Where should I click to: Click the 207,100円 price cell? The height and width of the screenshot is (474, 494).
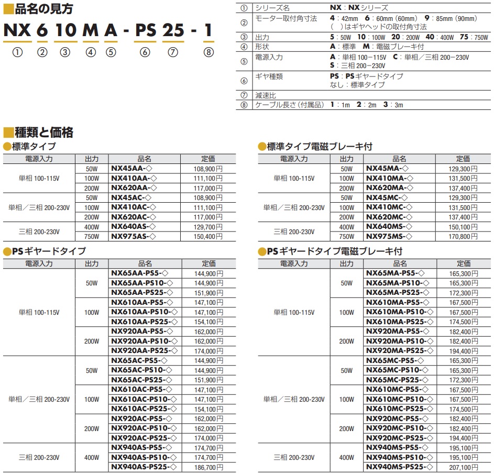(464, 467)
